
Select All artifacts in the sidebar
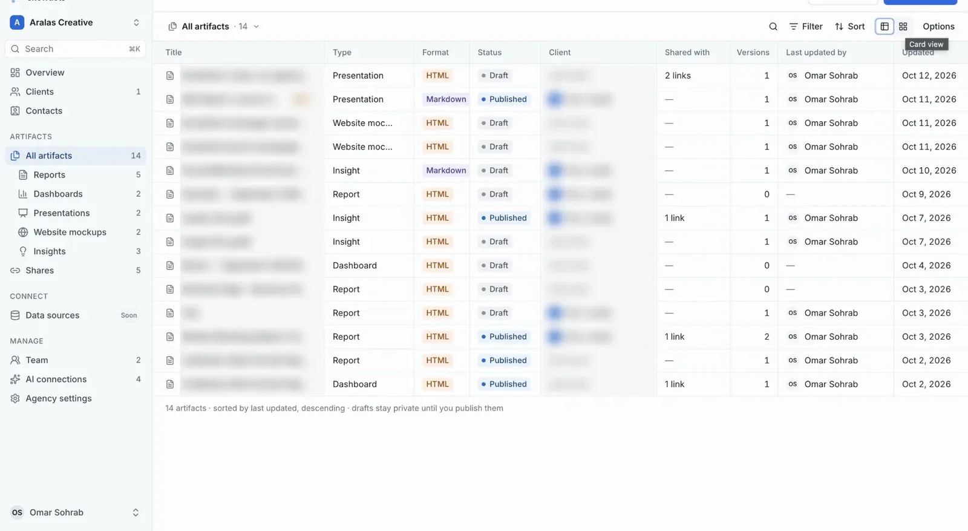pos(76,156)
